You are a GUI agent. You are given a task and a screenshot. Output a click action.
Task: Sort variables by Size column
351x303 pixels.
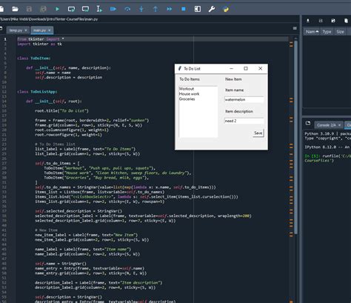point(340,32)
